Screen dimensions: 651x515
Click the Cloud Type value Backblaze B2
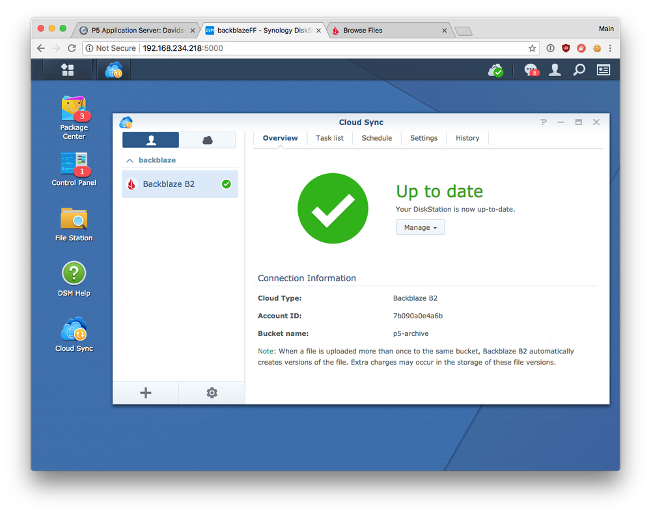click(x=415, y=298)
